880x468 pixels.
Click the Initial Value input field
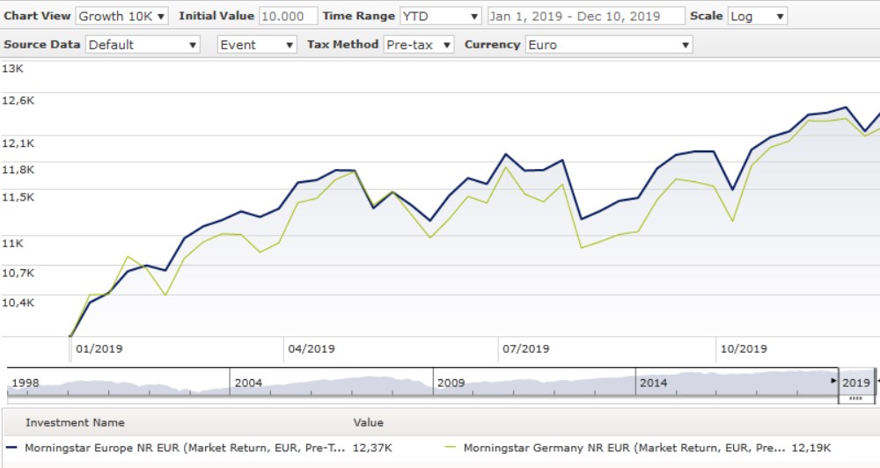coord(288,16)
